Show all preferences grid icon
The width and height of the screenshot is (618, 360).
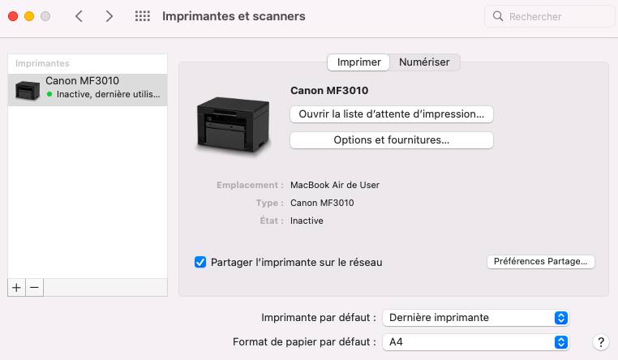(143, 16)
